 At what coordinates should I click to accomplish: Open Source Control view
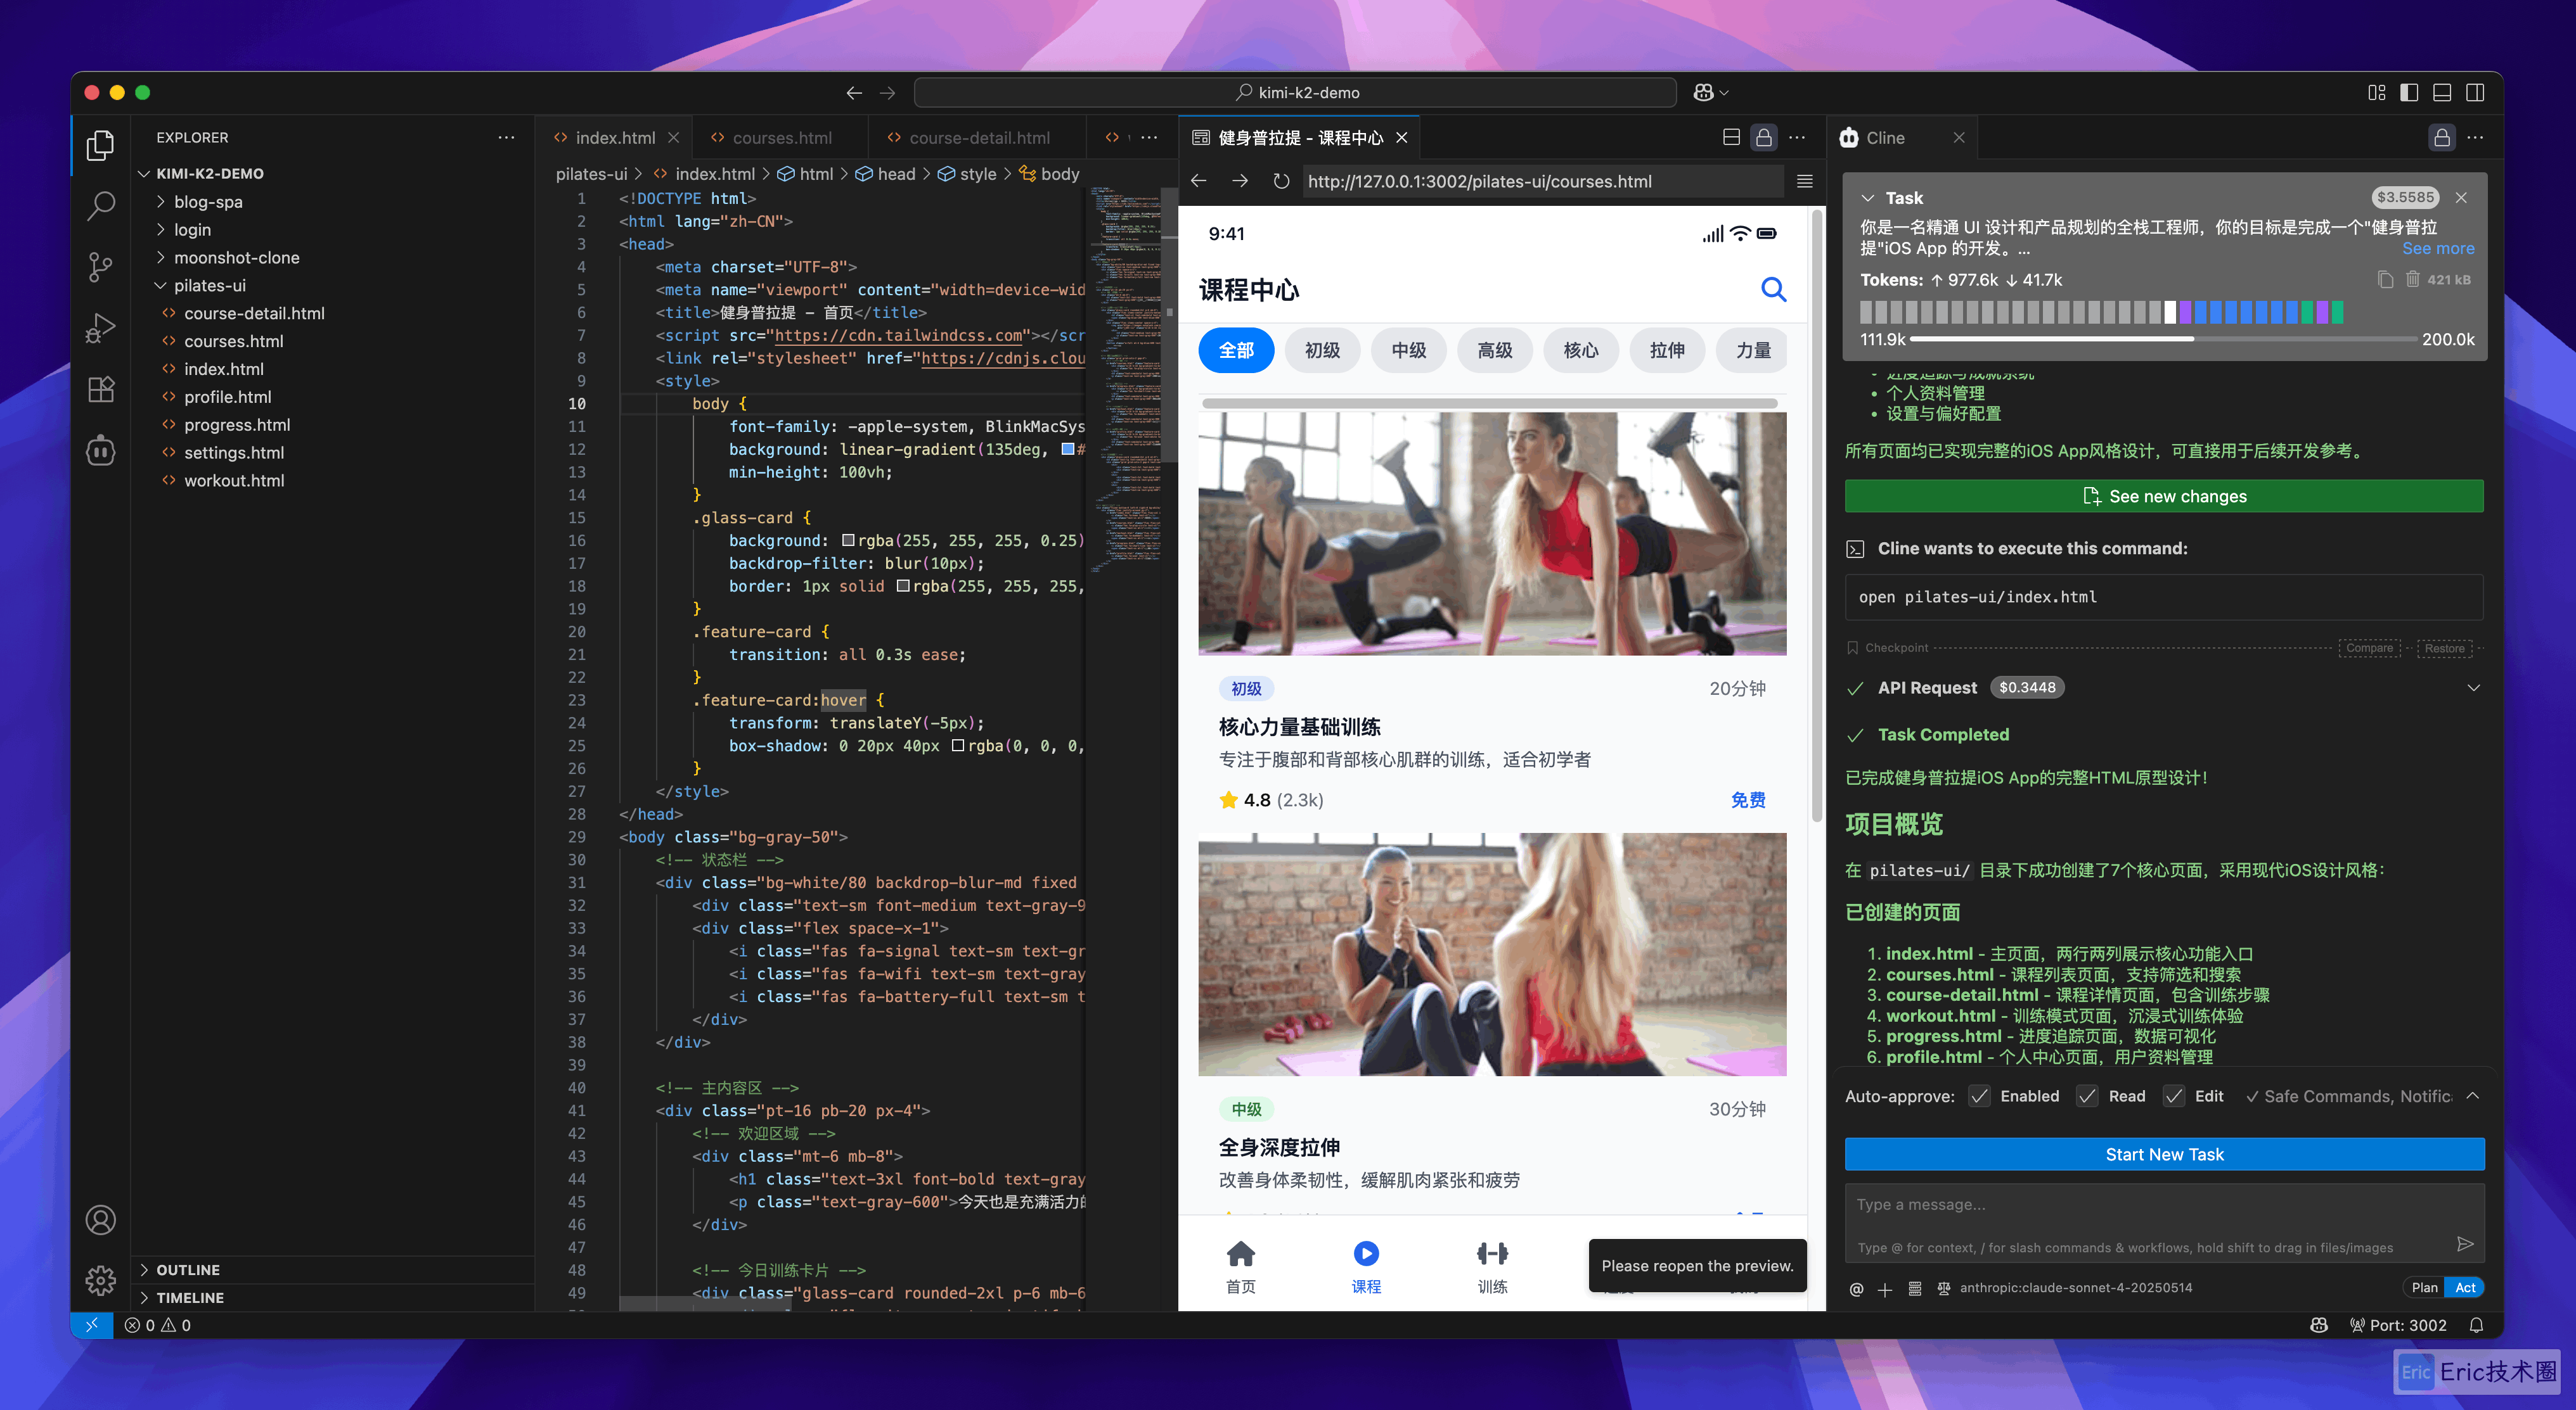coord(100,267)
